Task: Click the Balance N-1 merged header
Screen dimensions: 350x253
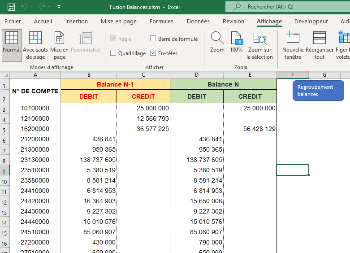Action: pyautogui.click(x=116, y=84)
